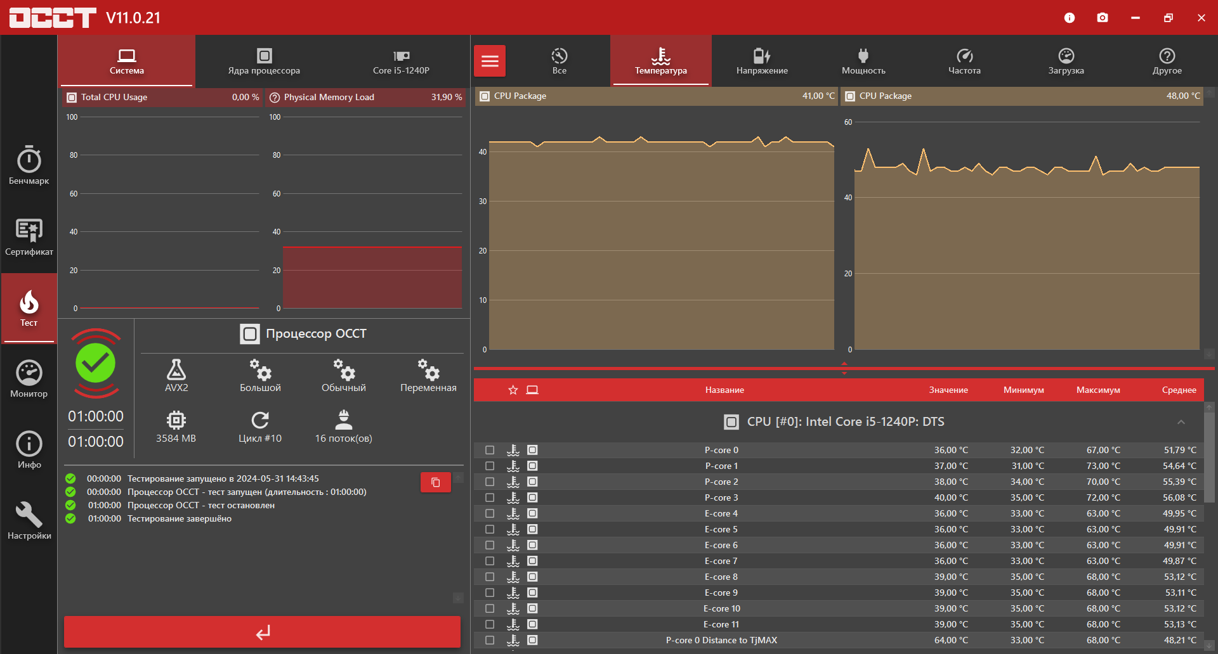The width and height of the screenshot is (1218, 654).
Task: Click the copy log button
Action: click(435, 482)
